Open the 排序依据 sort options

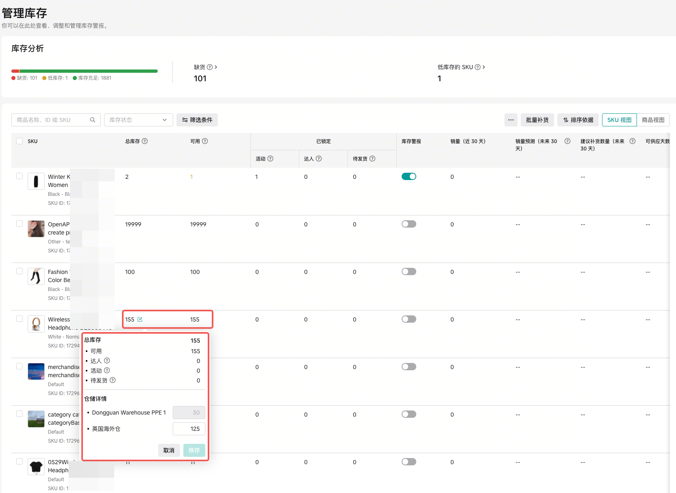pyautogui.click(x=578, y=120)
